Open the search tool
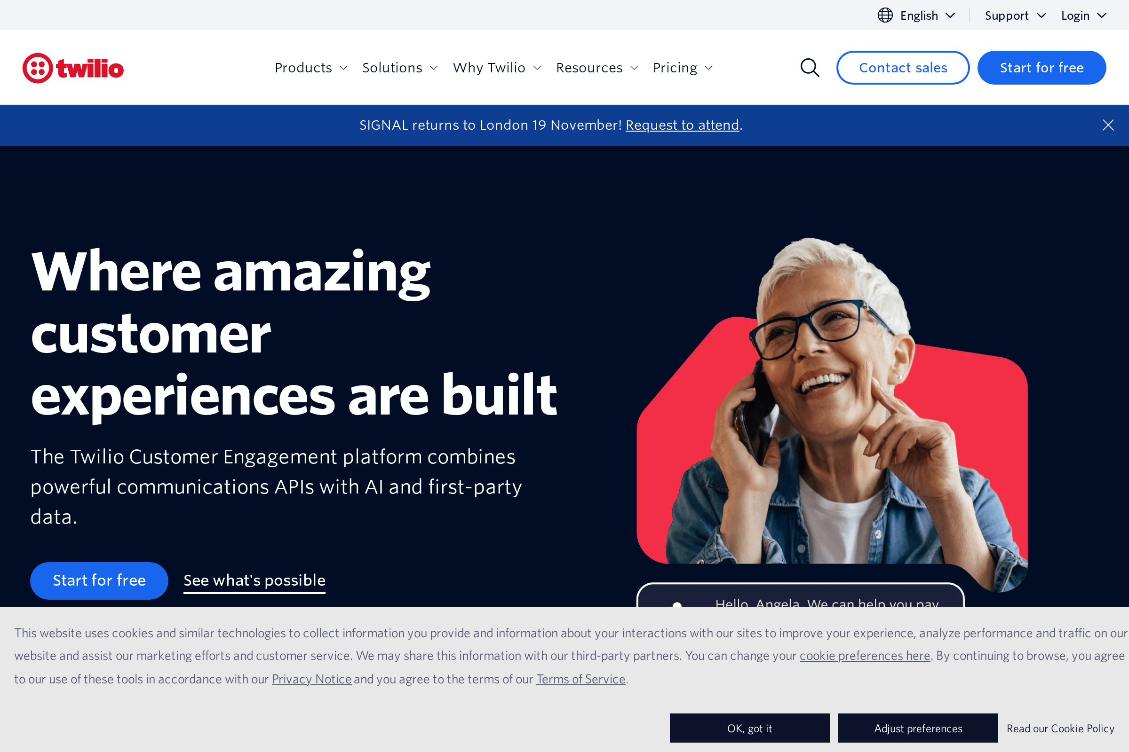This screenshot has height=752, width=1129. pos(810,68)
